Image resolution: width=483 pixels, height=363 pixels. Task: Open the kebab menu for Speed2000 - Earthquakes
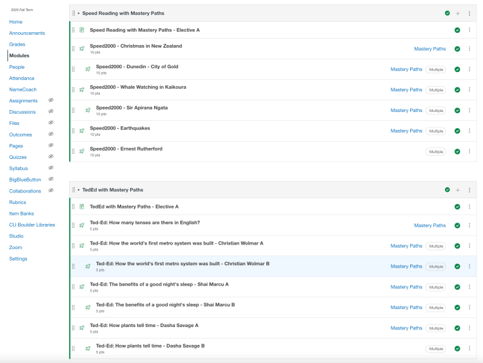click(469, 131)
